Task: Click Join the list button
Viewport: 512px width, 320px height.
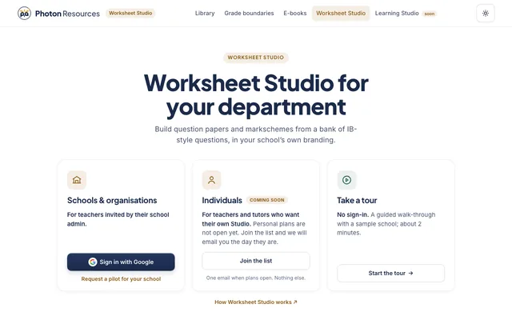Action: tap(256, 261)
